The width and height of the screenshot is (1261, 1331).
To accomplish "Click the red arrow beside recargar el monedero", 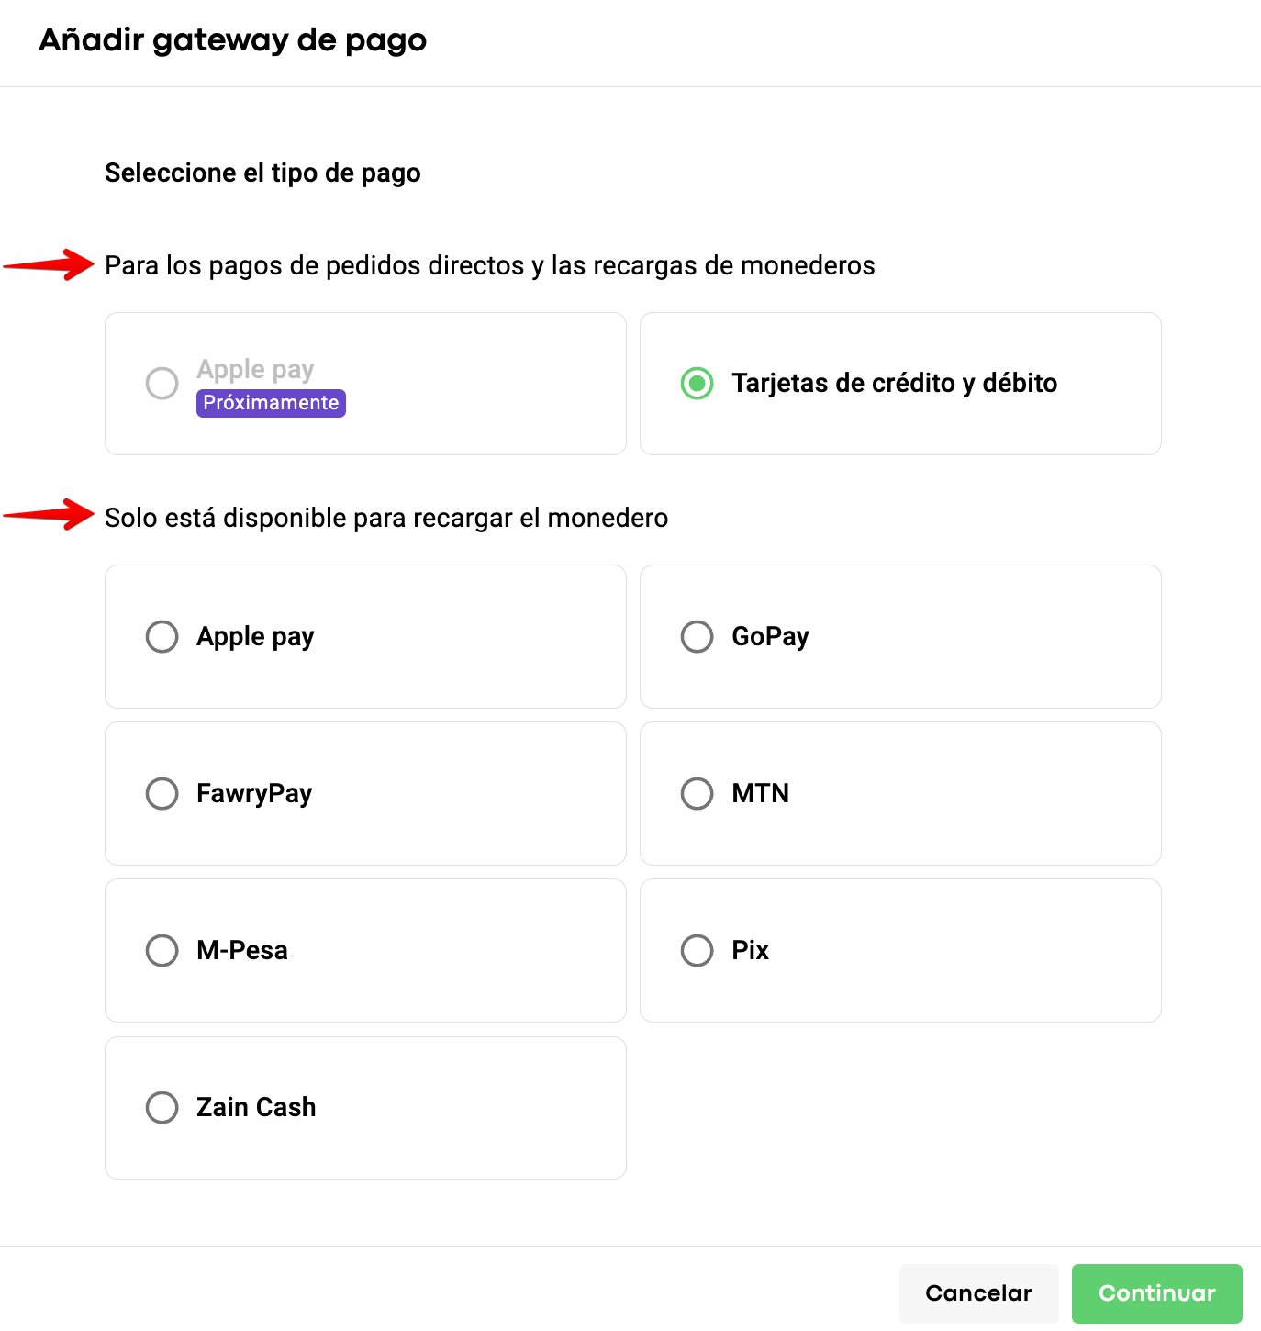I will click(50, 515).
